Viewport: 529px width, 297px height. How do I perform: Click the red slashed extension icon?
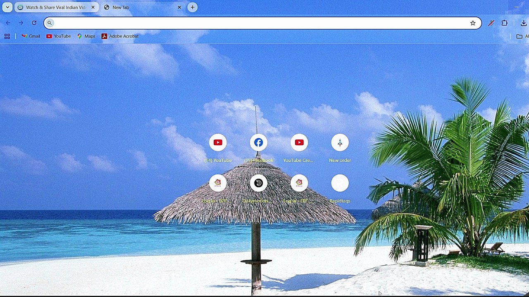point(491,23)
